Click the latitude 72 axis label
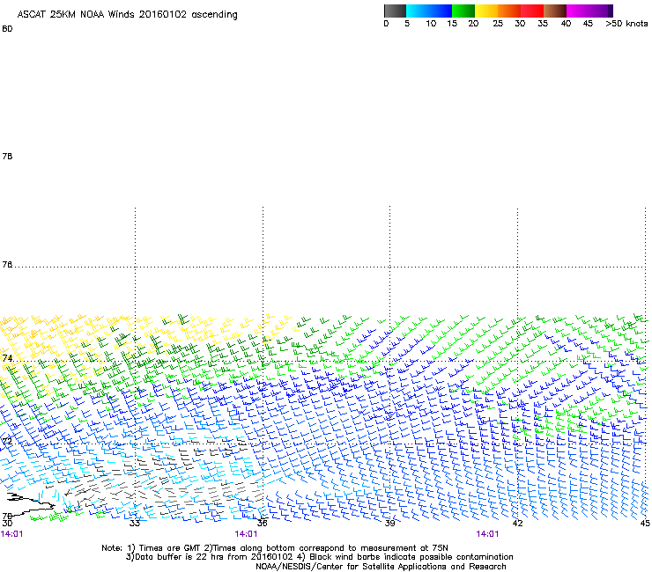 (x=7, y=441)
